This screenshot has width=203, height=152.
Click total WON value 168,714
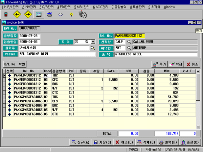[167, 134]
